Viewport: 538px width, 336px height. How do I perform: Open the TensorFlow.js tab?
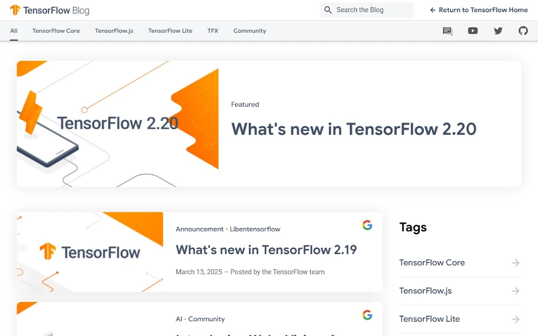click(114, 31)
